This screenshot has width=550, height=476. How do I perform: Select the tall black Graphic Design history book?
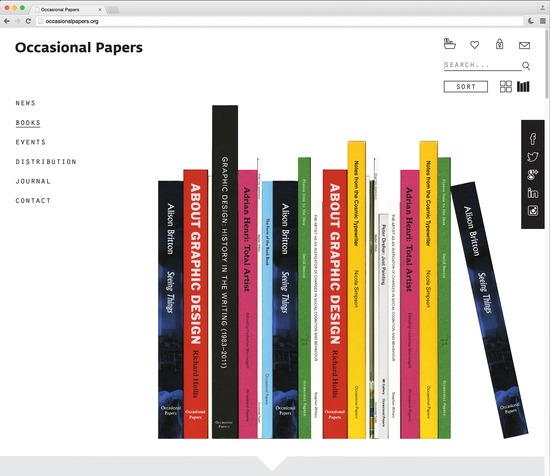click(x=225, y=272)
